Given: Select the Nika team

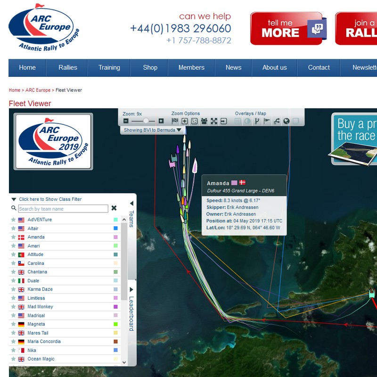Looking at the screenshot, I should (x=65, y=350).
